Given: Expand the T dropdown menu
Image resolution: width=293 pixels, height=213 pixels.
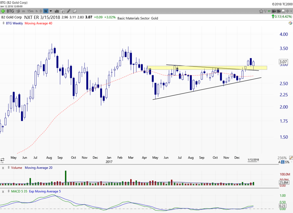Looking at the screenshot, I should pyautogui.click(x=279, y=11).
